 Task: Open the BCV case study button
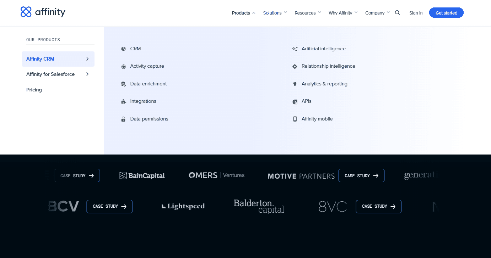tap(109, 206)
